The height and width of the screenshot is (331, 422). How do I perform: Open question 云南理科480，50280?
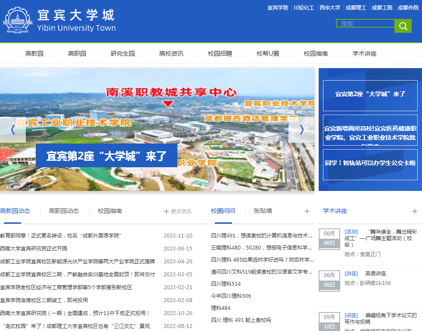click(262, 247)
